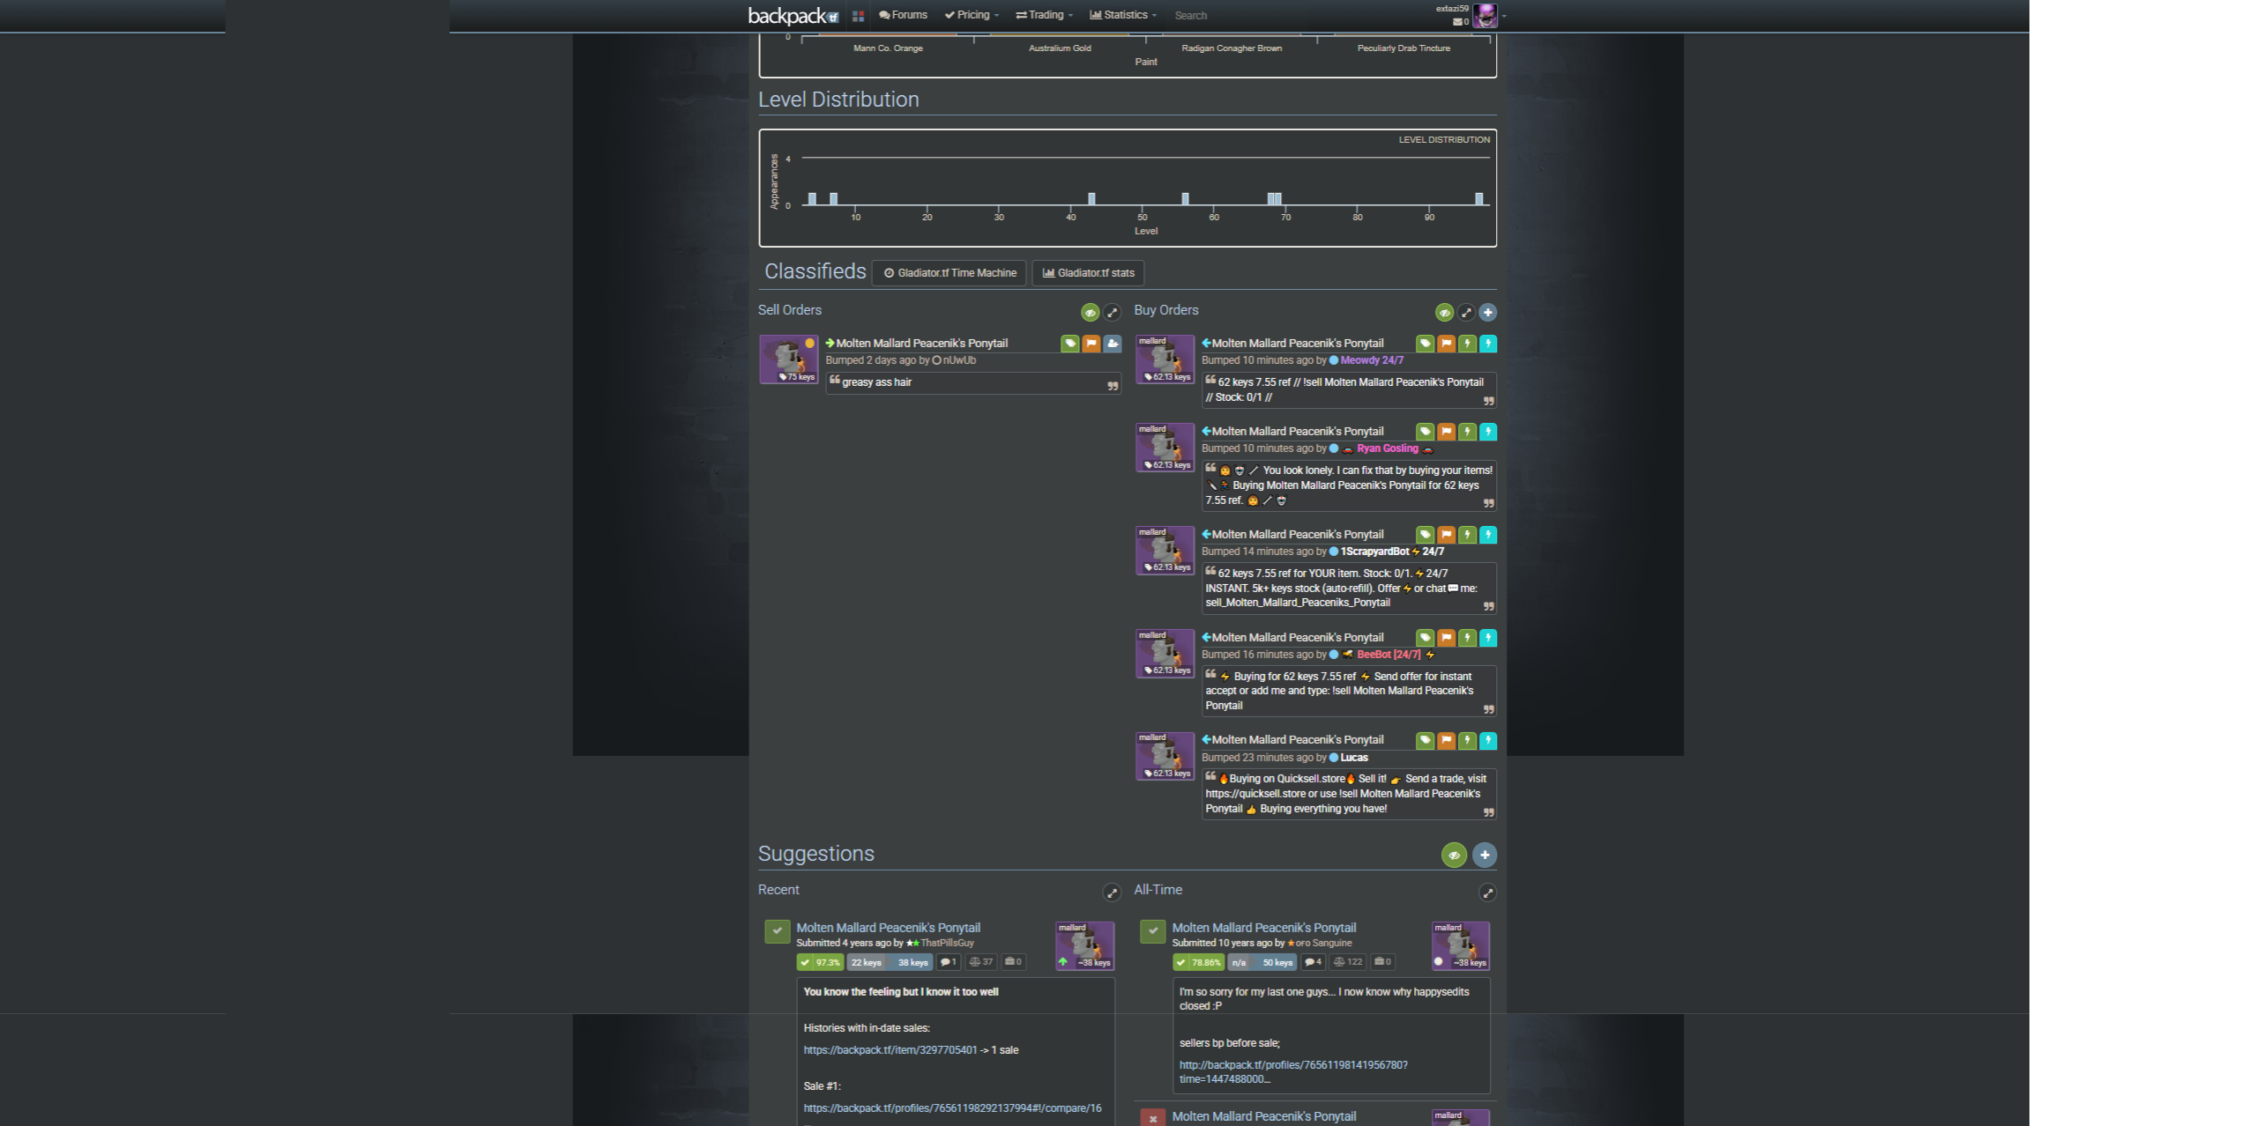Image resolution: width=2256 pixels, height=1126 pixels.
Task: Click the Gladiator.tf Time Machine button
Action: (x=949, y=273)
